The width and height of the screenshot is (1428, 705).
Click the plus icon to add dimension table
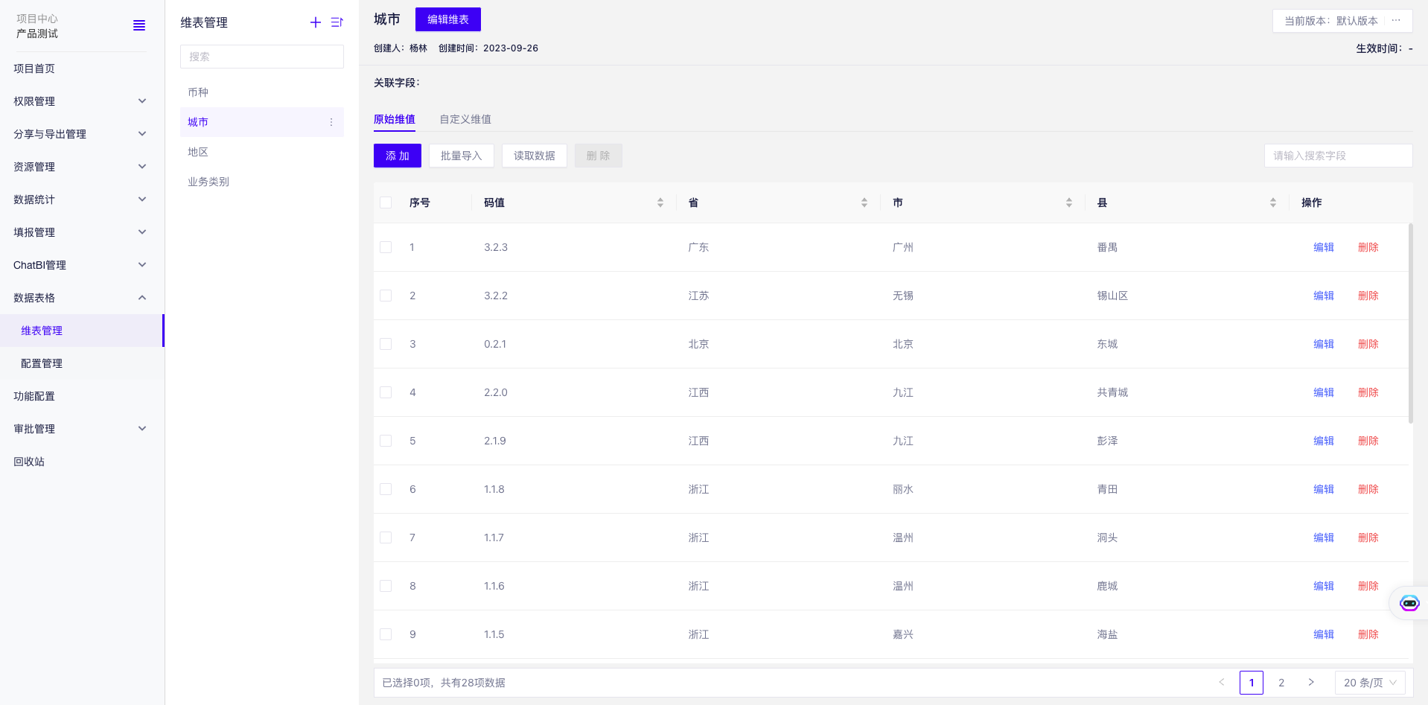[x=316, y=22]
